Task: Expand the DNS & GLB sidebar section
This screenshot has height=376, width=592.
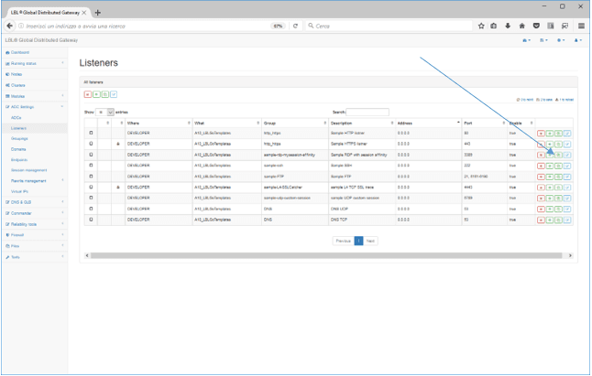Action: pyautogui.click(x=33, y=200)
